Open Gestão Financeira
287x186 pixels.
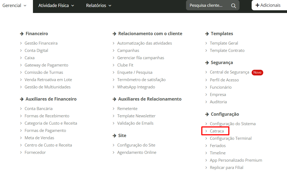[41, 43]
